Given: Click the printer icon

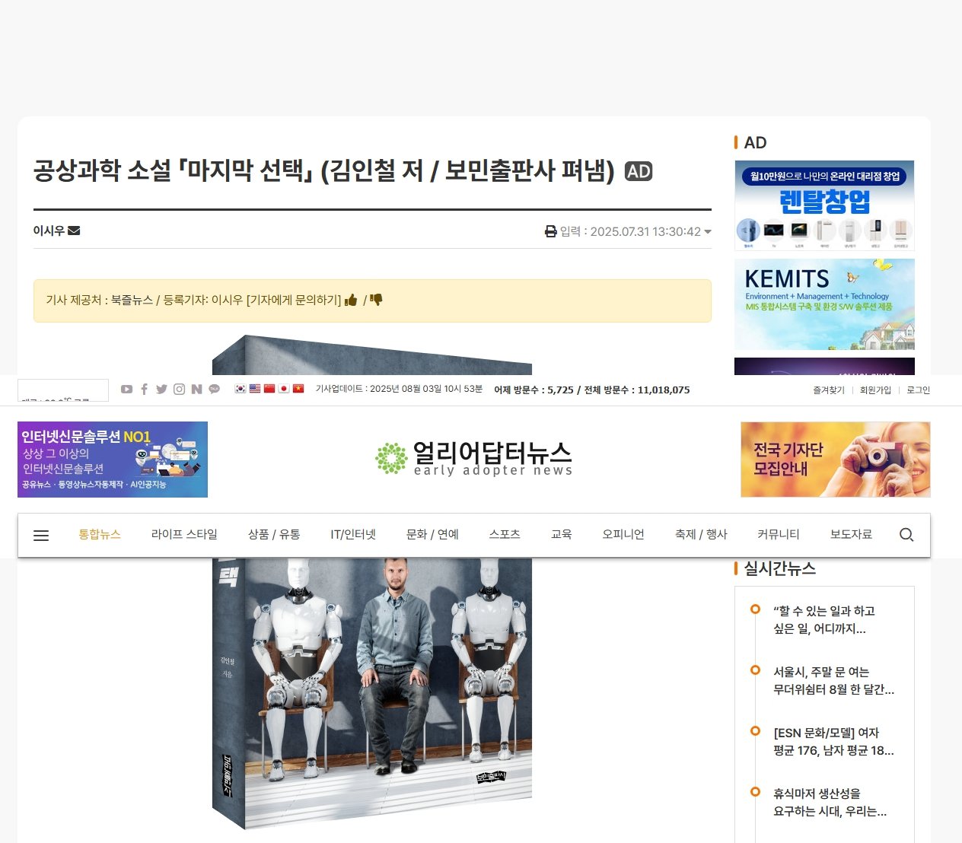Looking at the screenshot, I should 550,231.
